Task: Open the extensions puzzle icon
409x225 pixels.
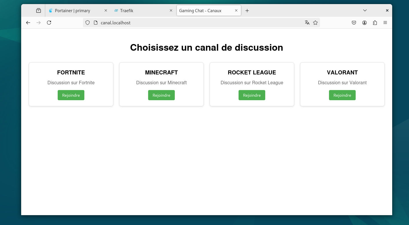Action: [x=375, y=23]
